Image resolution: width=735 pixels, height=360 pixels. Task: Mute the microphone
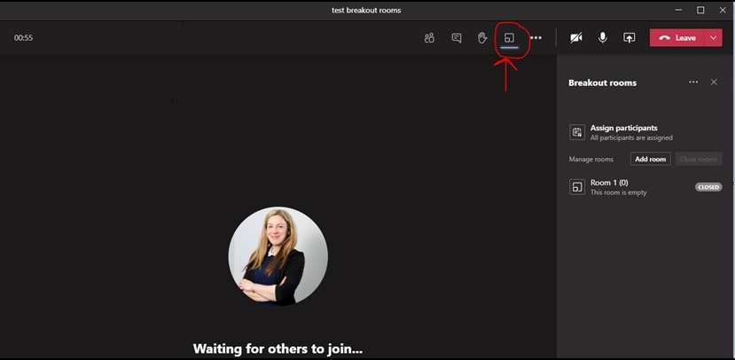pos(603,38)
